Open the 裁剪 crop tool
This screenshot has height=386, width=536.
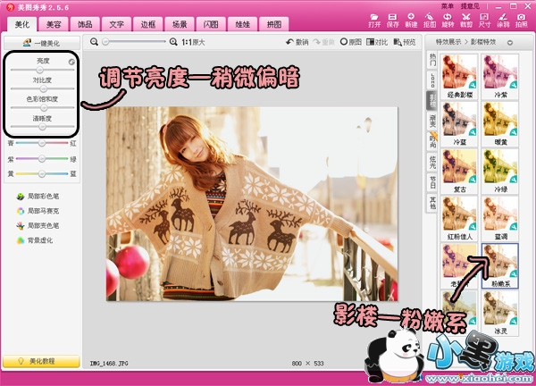pos(465,20)
